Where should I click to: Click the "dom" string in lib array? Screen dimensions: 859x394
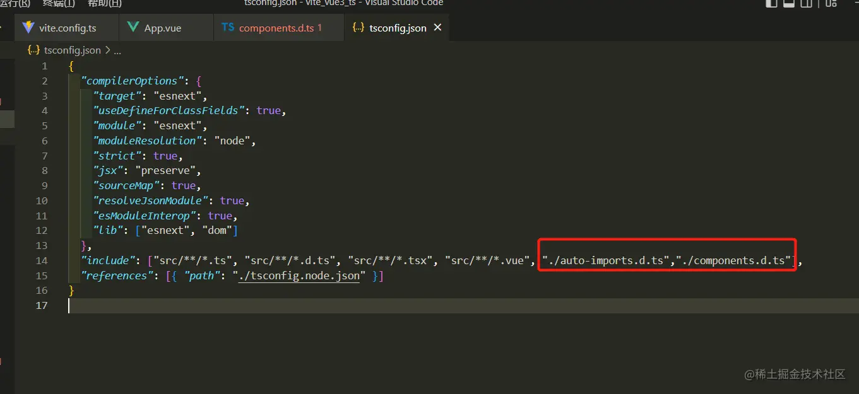coord(217,230)
